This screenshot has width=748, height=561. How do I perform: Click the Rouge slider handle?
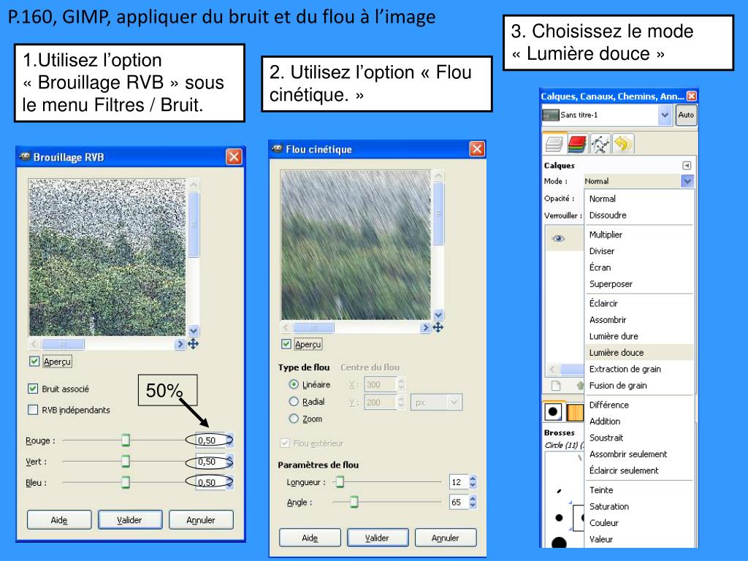[x=126, y=440]
